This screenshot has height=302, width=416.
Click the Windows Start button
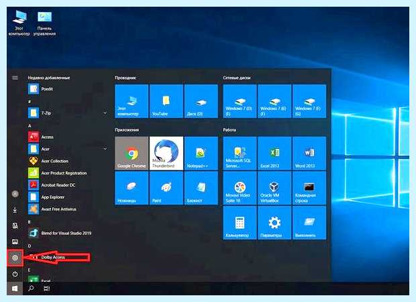[15, 289]
